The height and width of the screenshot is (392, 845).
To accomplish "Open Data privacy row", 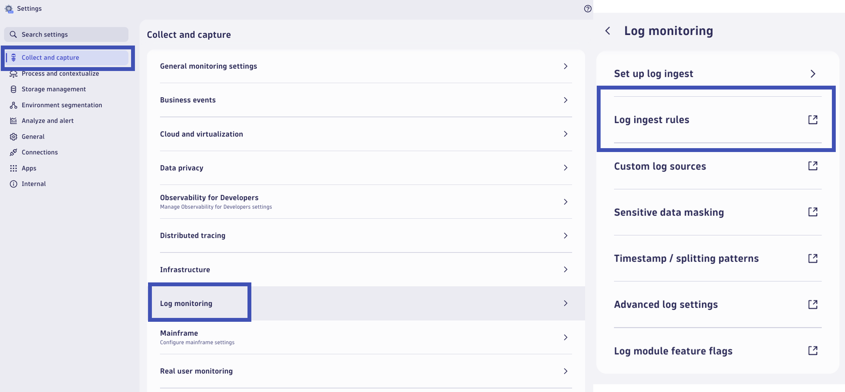I will click(366, 168).
